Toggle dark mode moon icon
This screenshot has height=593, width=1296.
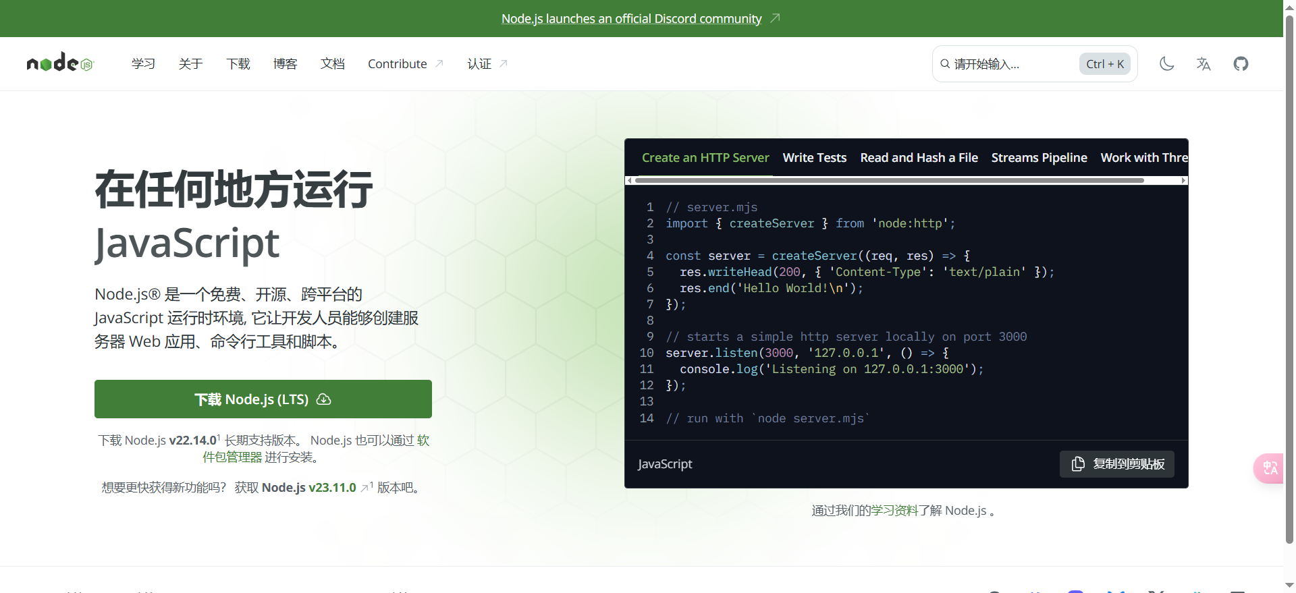pos(1166,64)
